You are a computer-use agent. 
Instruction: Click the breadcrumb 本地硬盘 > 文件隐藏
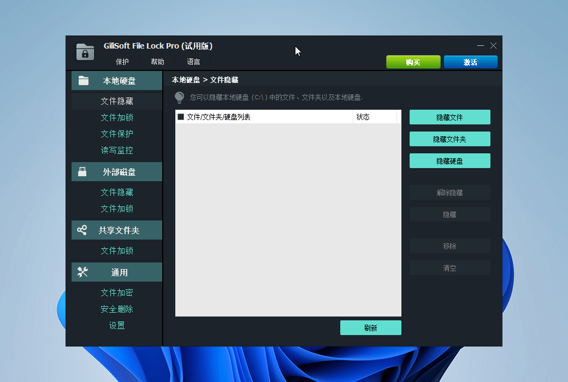pos(205,80)
